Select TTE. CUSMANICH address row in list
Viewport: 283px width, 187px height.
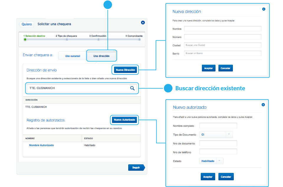pos(36,107)
